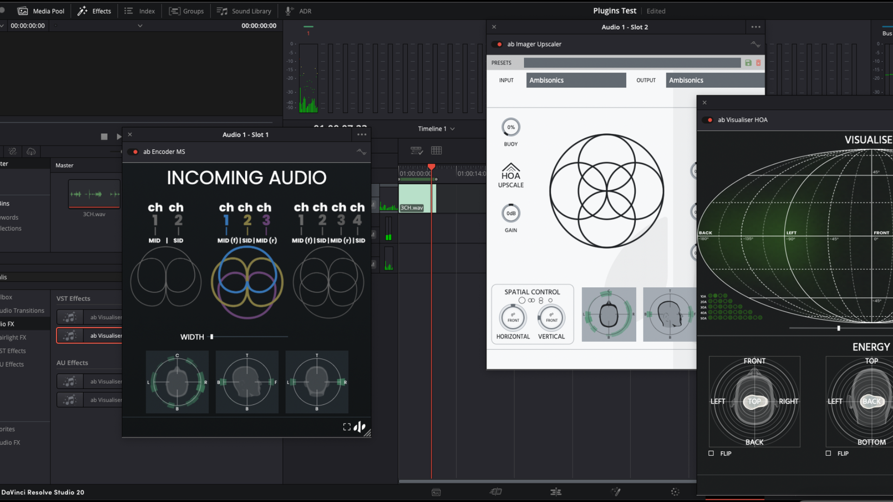Select the 3CH.wav clip on the timeline
Screen dimensions: 893x502
click(417, 198)
